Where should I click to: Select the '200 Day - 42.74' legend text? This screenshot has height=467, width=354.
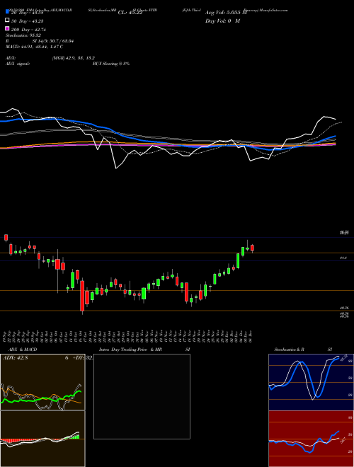[28, 30]
